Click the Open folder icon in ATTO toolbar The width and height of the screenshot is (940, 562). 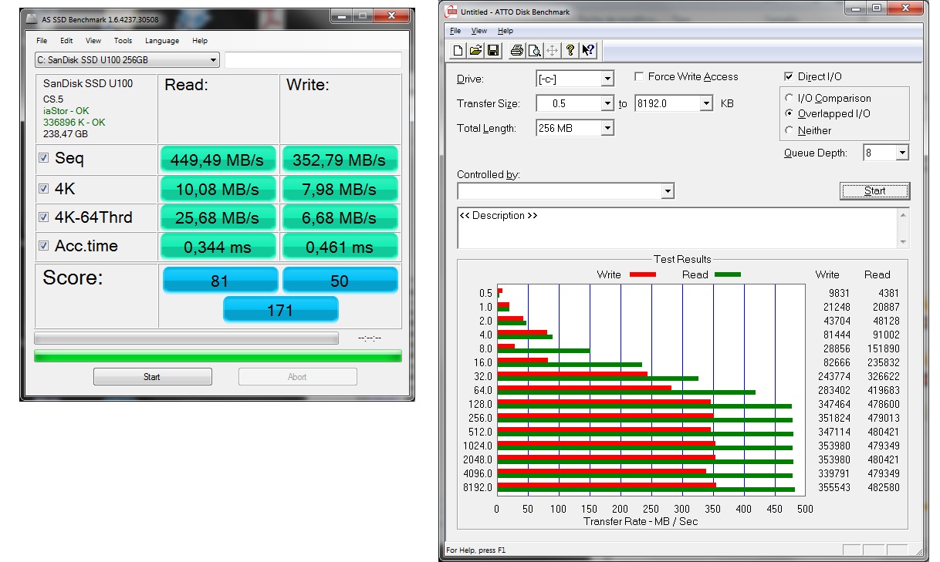pyautogui.click(x=475, y=51)
